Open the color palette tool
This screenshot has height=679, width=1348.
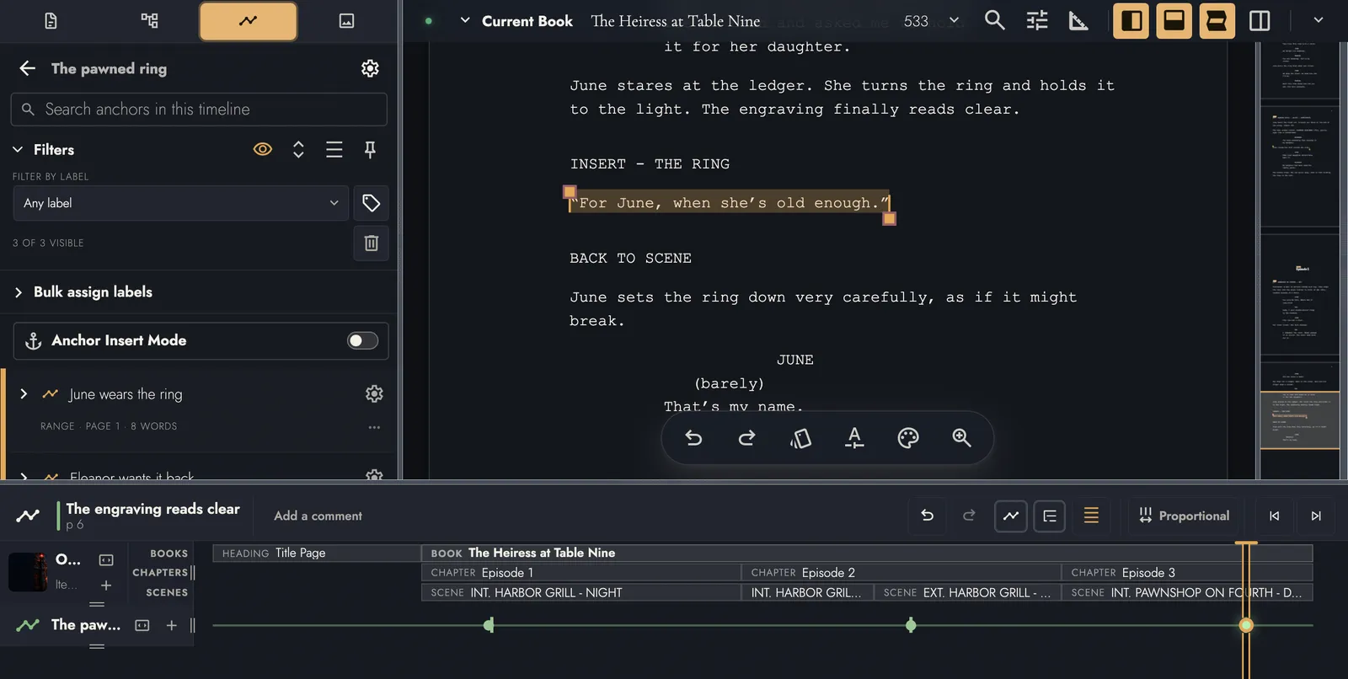tap(908, 438)
